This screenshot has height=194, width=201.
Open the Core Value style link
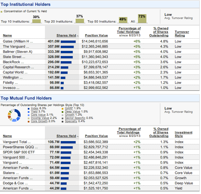point(38,115)
